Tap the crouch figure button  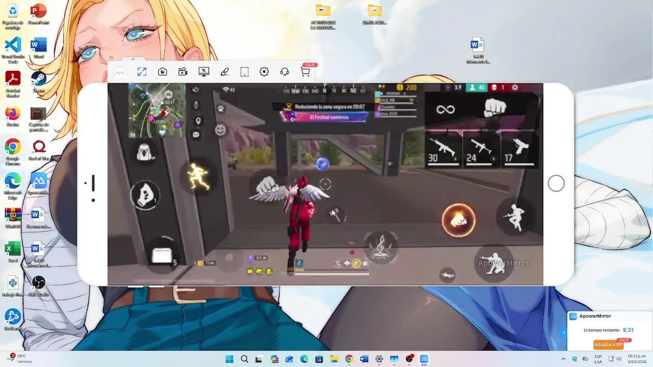[x=494, y=264]
